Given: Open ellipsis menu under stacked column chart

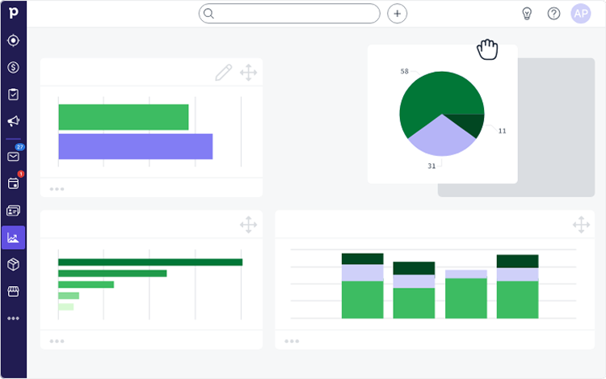Looking at the screenshot, I should [292, 341].
